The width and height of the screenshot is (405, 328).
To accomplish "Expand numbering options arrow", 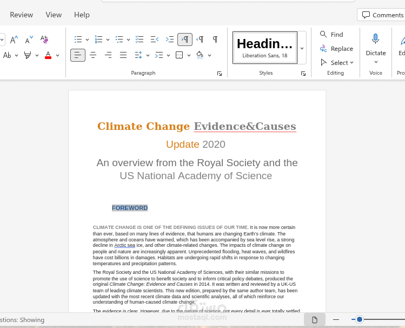I will [108, 40].
